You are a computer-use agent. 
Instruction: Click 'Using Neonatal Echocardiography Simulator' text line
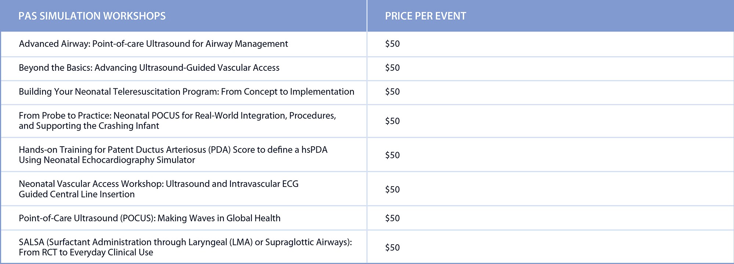tap(107, 160)
